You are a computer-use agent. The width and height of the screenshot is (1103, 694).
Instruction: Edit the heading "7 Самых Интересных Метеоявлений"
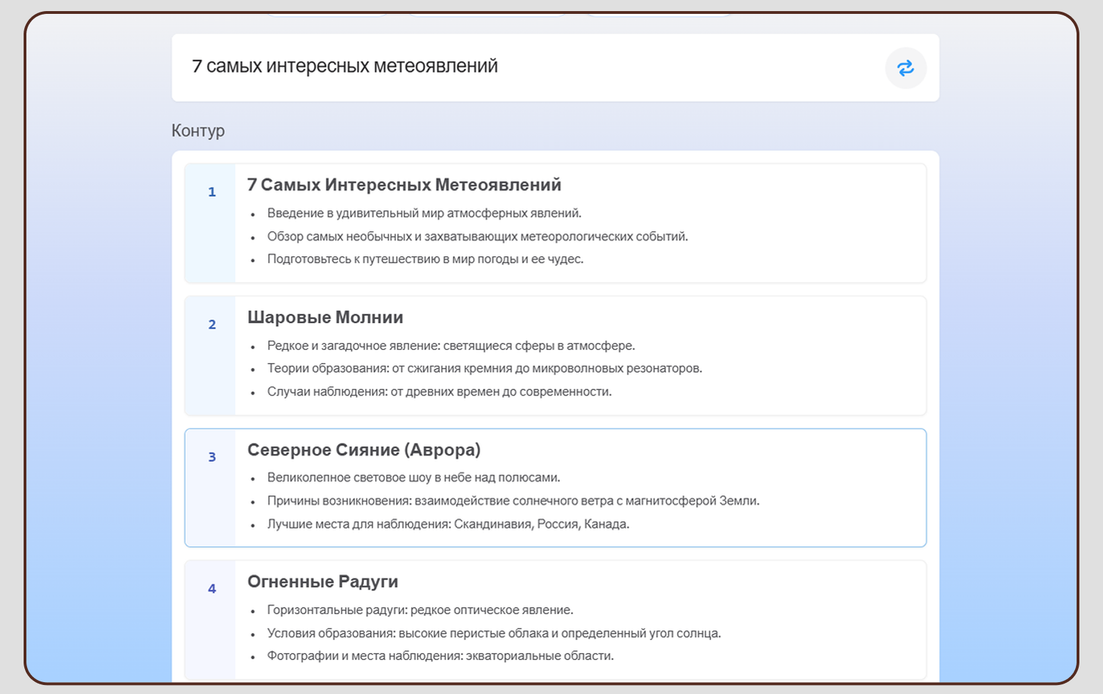click(404, 185)
